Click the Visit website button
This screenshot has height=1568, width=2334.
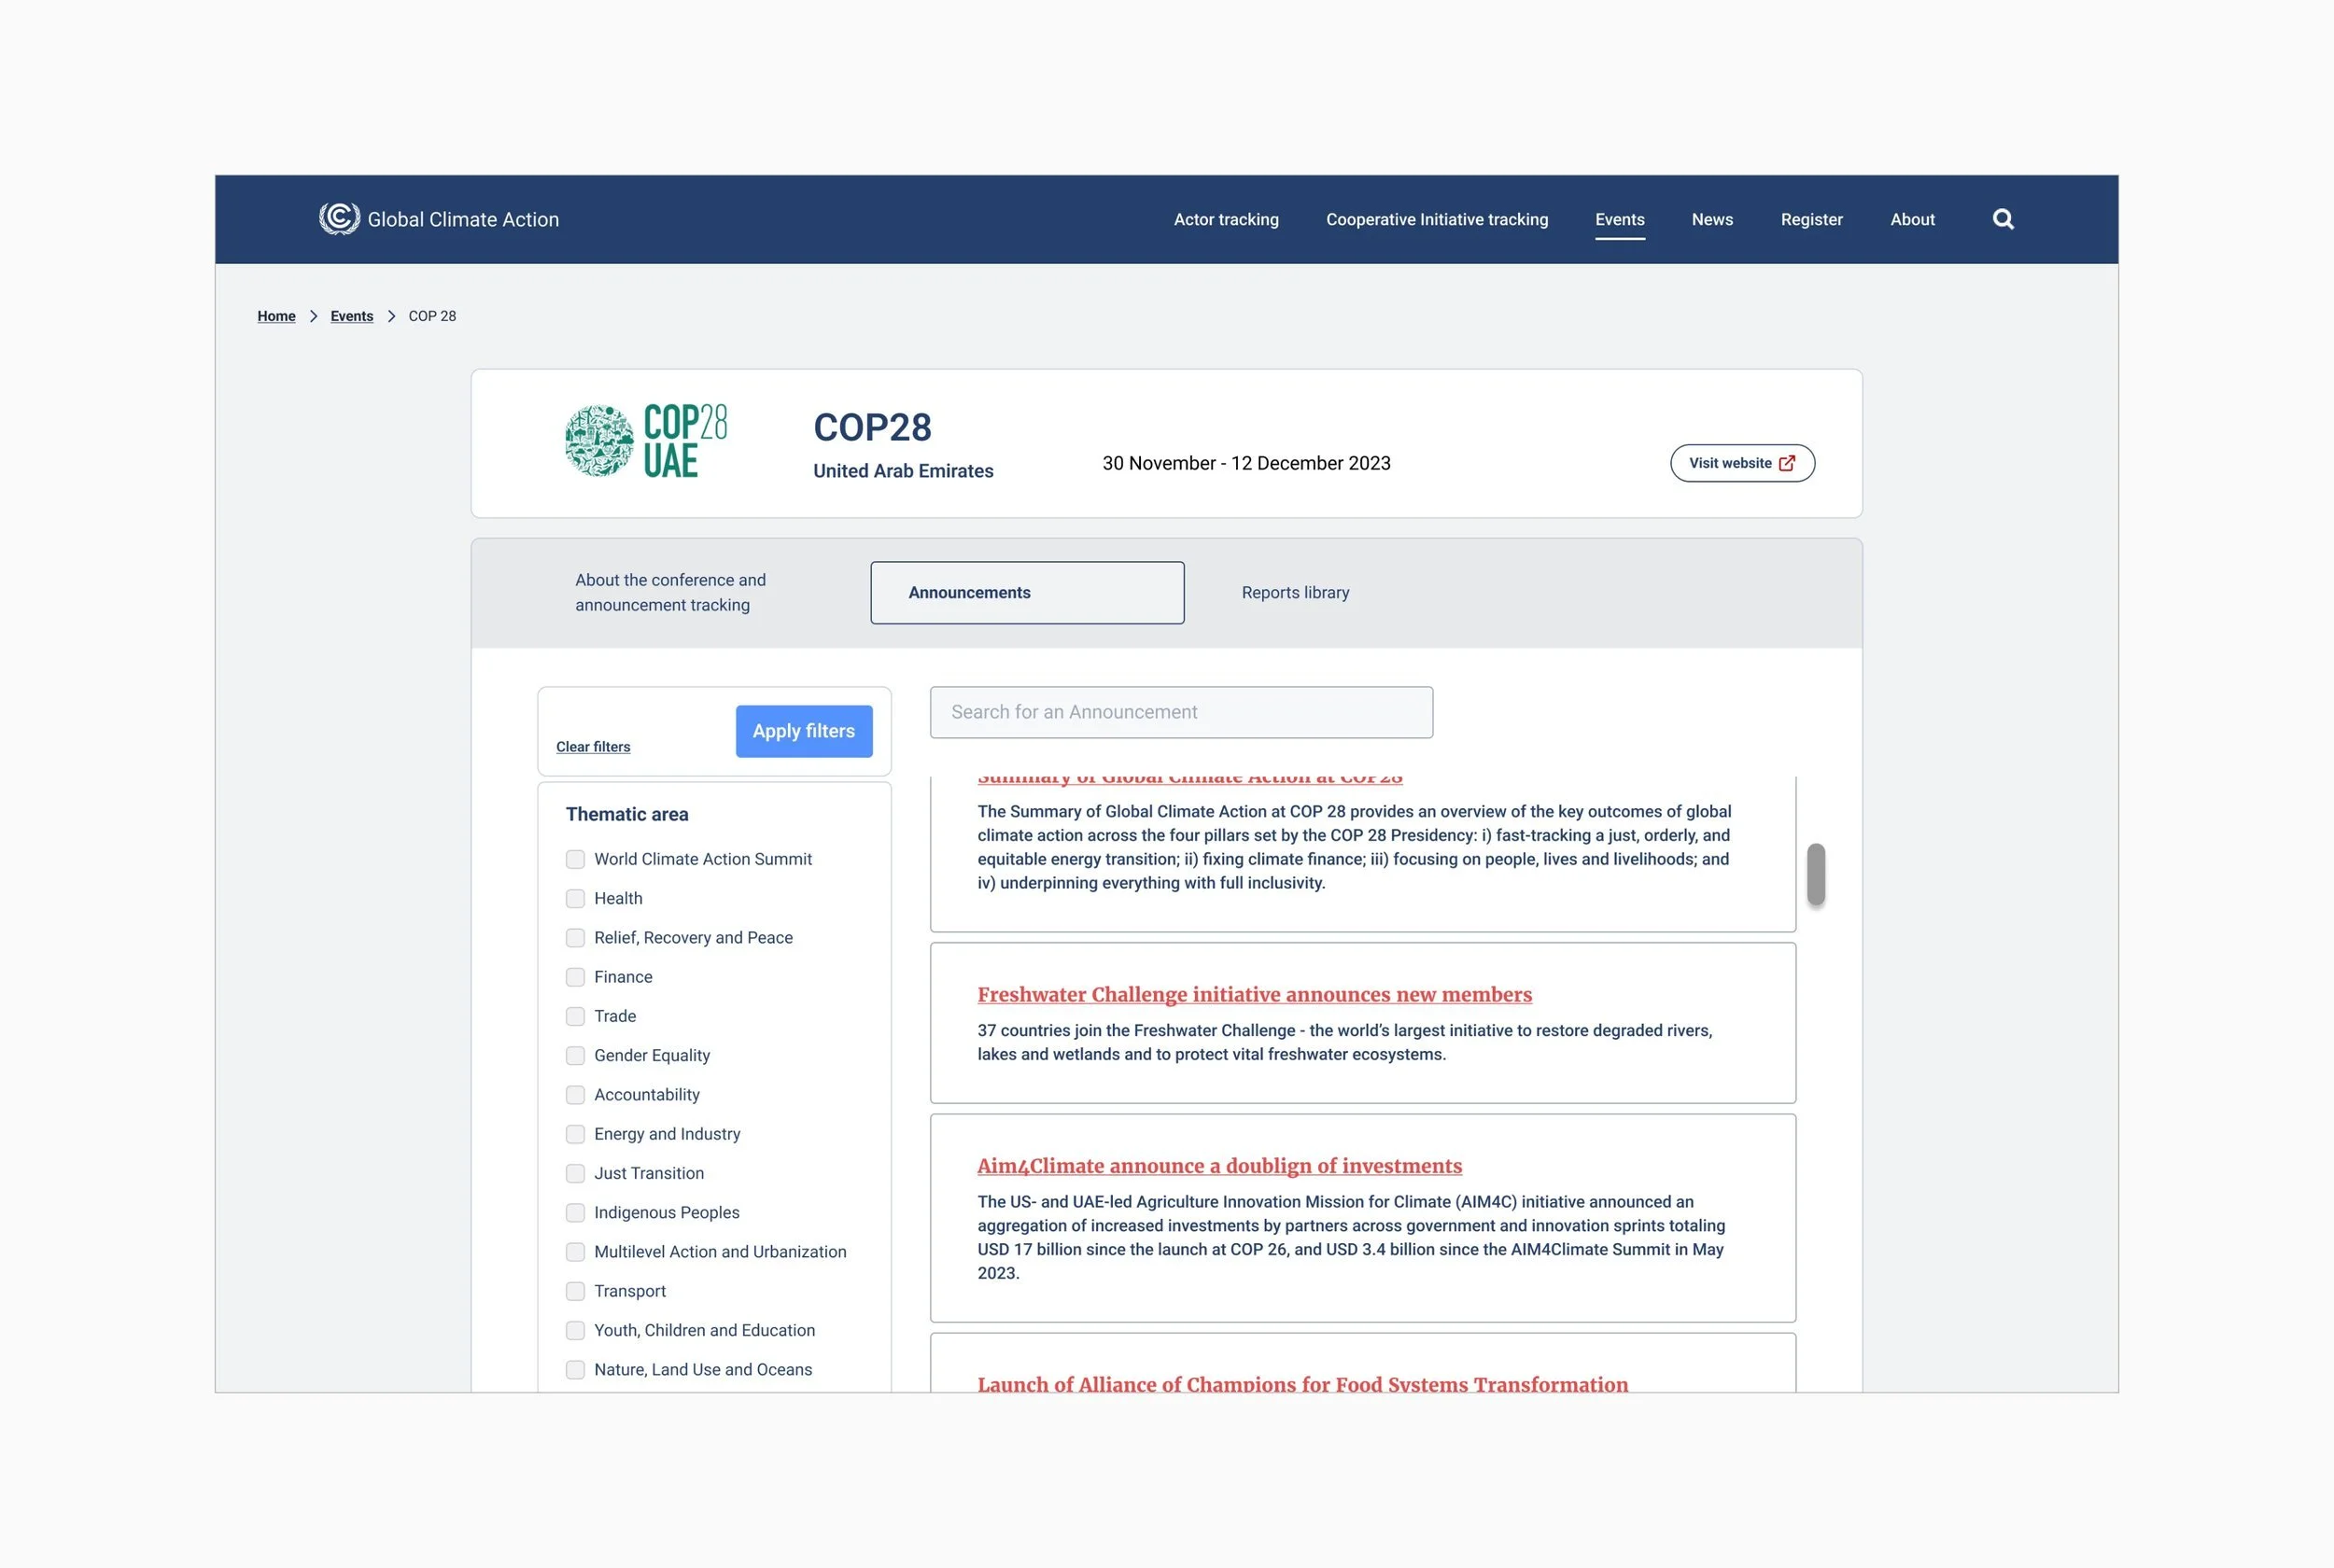click(x=1741, y=463)
